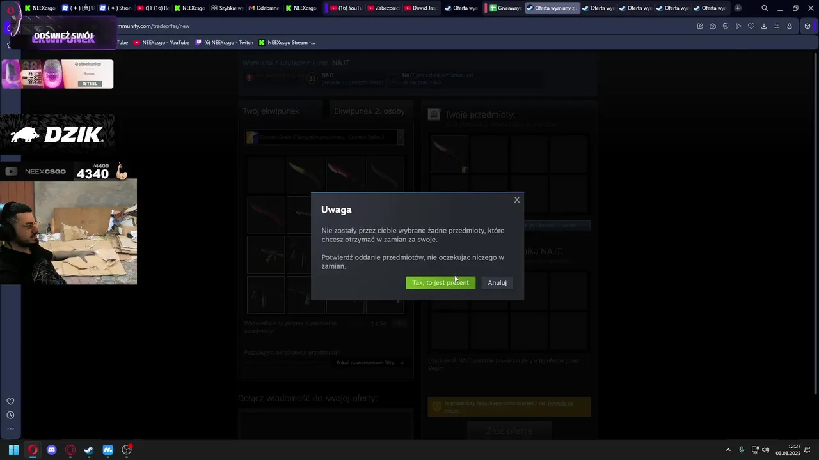Viewport: 819px width, 460px height.
Task: Open sidebar history clock icon
Action: 10,415
